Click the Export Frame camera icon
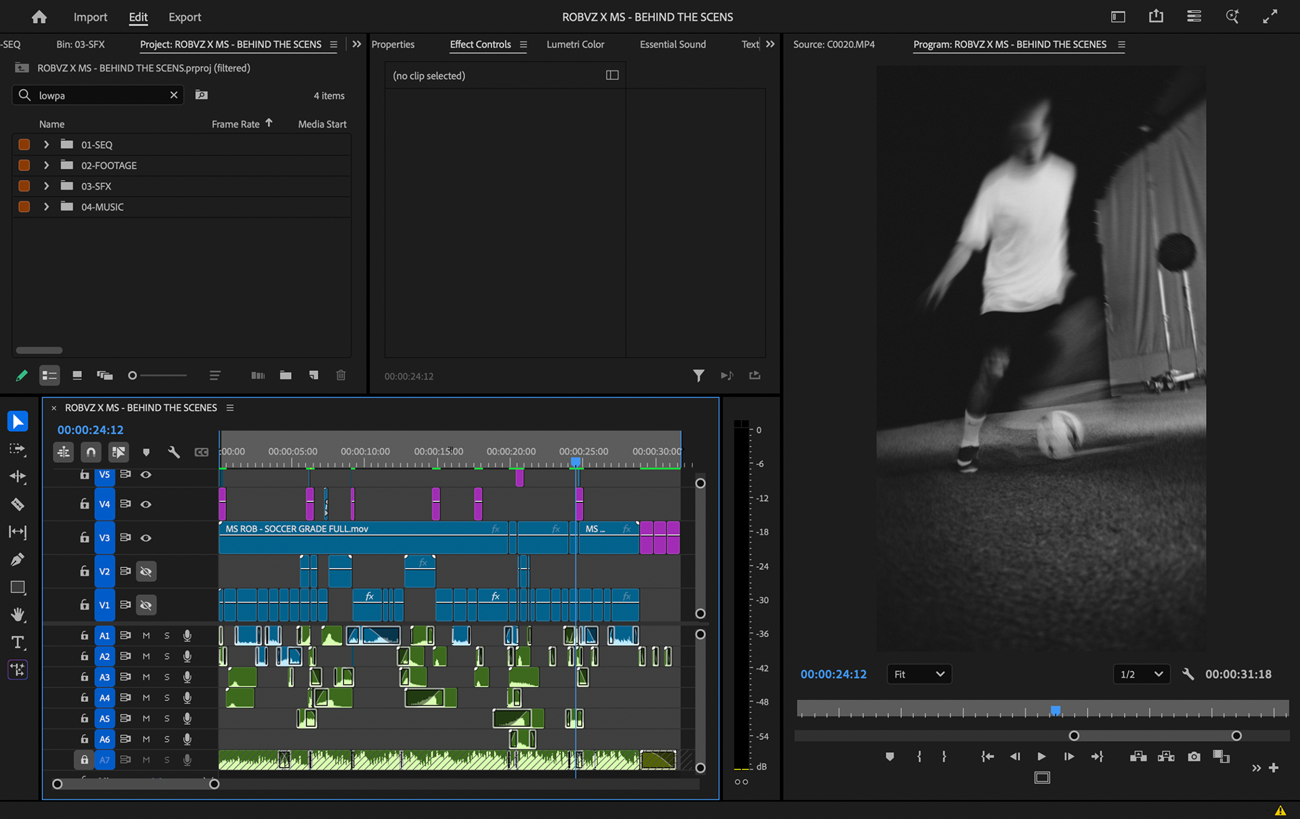 [1194, 757]
